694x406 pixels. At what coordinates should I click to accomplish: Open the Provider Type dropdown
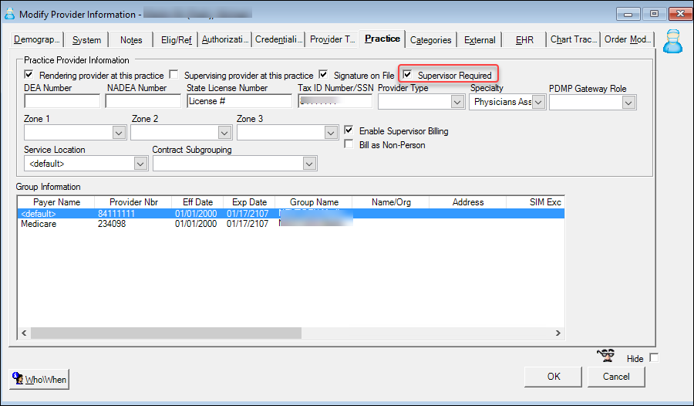pyautogui.click(x=457, y=103)
